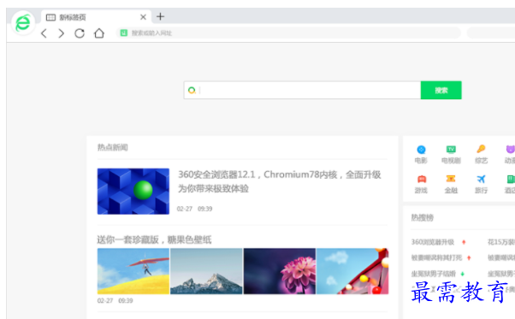Open the browser home page

click(x=99, y=33)
